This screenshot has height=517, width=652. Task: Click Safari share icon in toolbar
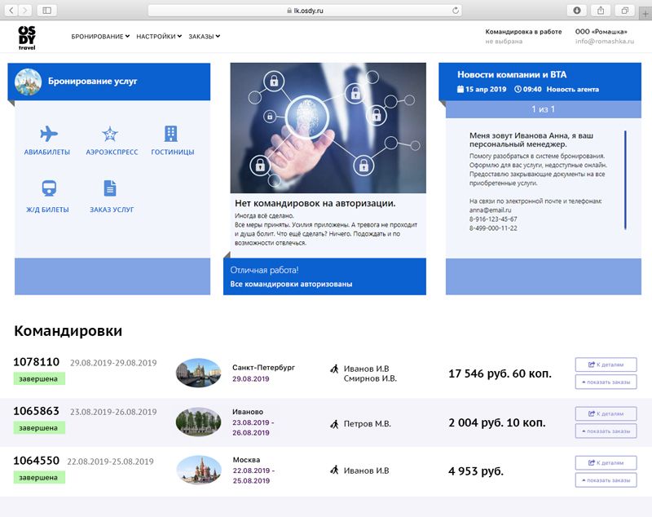point(601,10)
